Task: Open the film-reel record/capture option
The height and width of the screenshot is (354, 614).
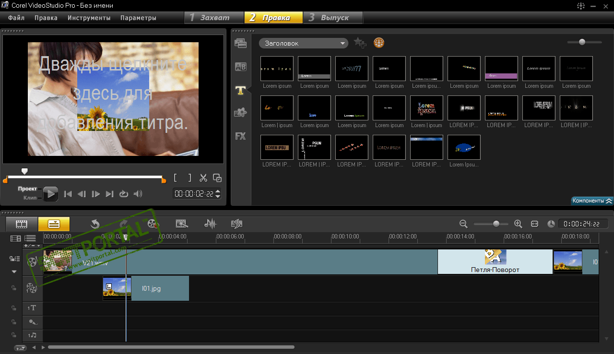Action: [x=153, y=224]
